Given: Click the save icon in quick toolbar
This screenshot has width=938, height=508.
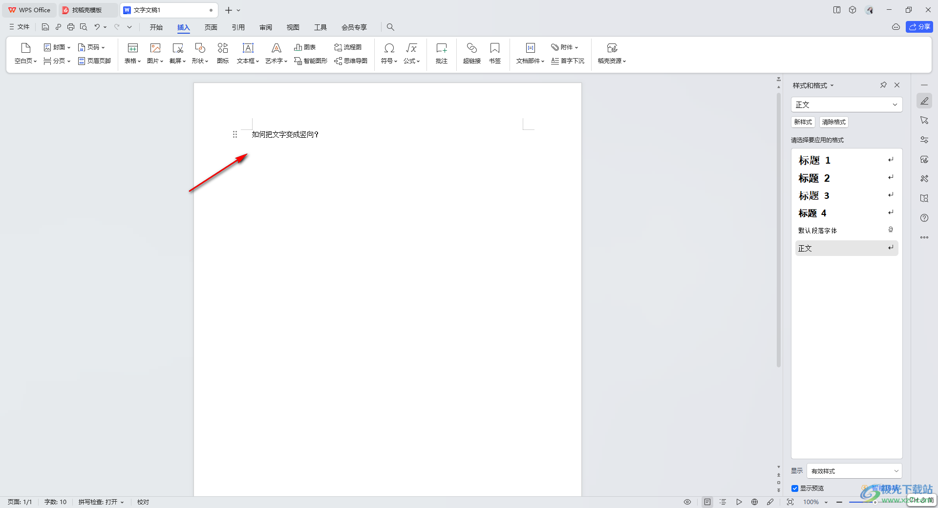Looking at the screenshot, I should tap(45, 27).
